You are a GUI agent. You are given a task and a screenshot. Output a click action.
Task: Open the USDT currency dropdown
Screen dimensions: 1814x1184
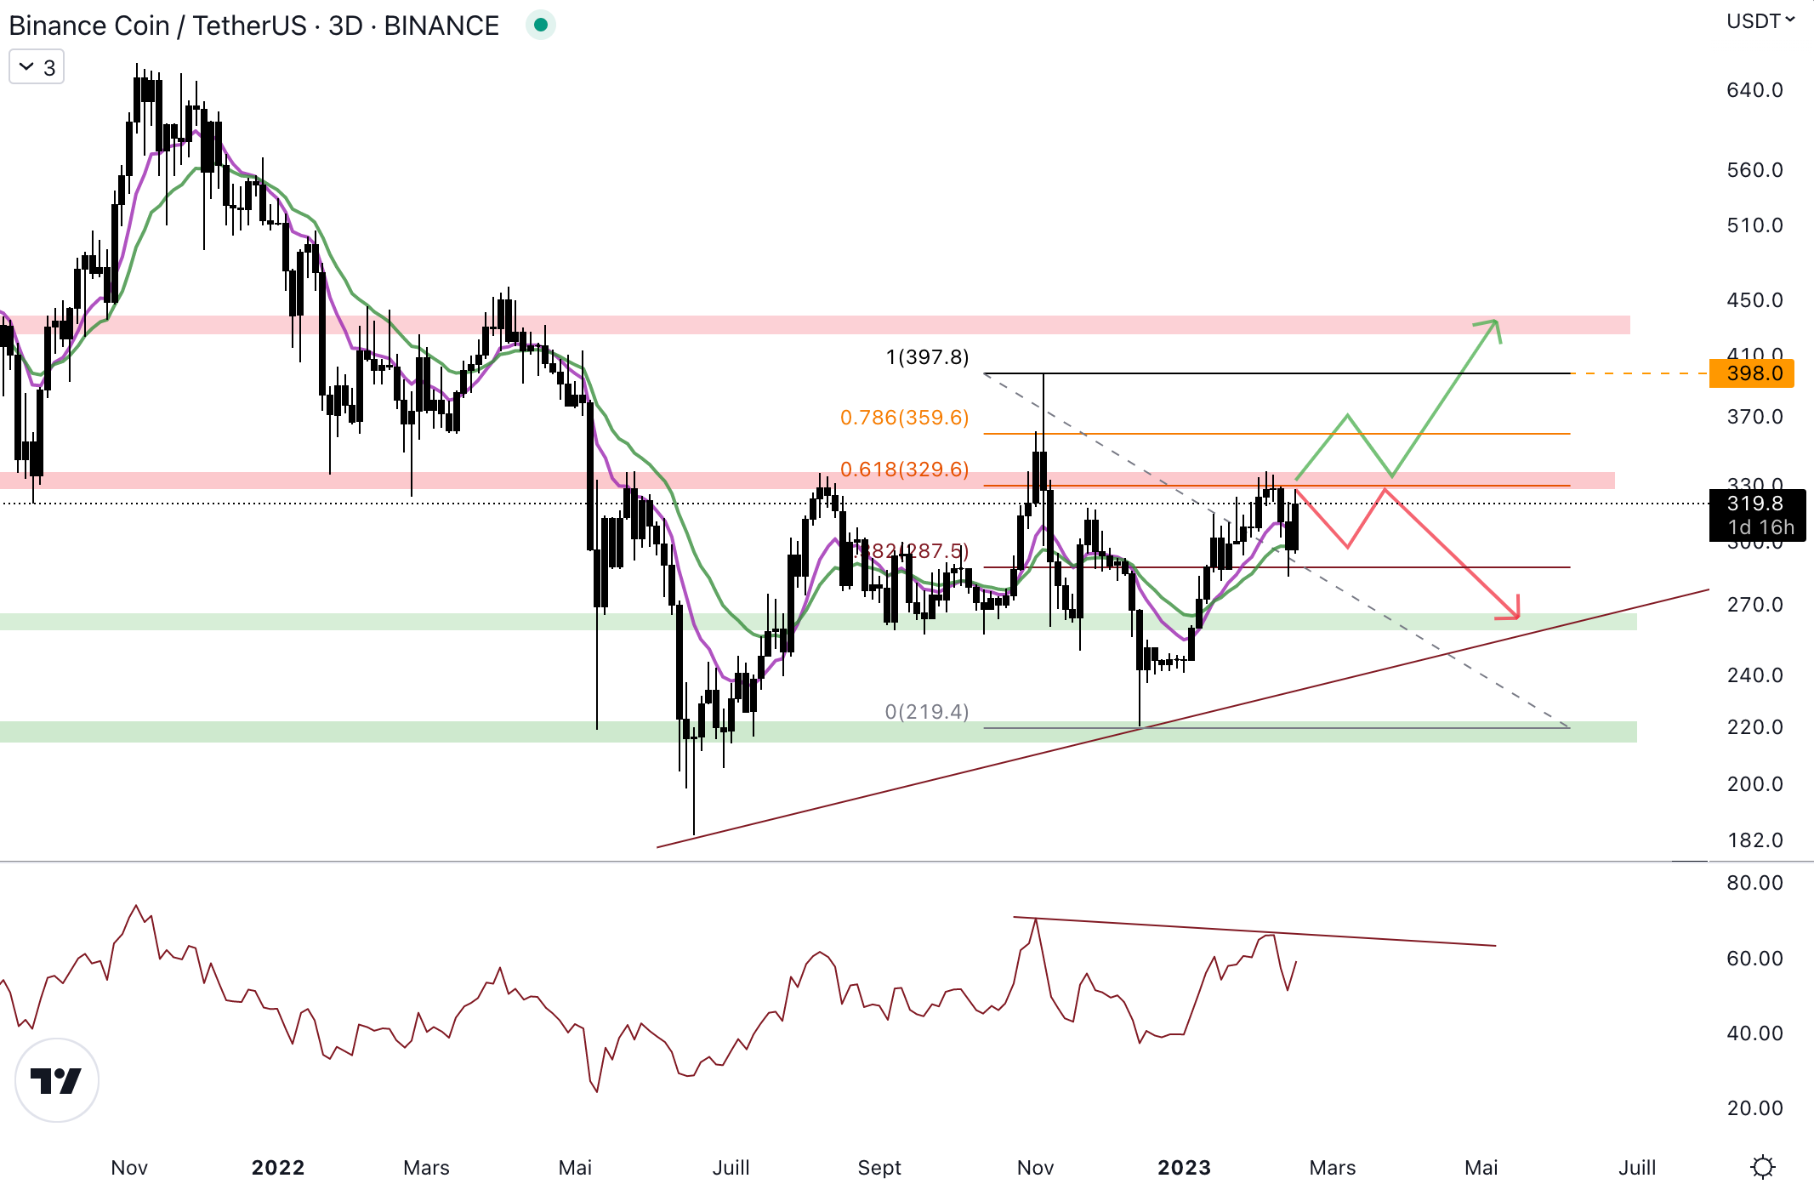1760,21
